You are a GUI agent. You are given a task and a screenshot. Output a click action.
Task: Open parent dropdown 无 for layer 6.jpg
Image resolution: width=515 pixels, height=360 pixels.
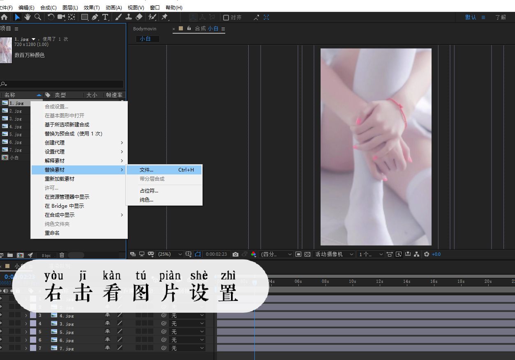click(x=187, y=340)
